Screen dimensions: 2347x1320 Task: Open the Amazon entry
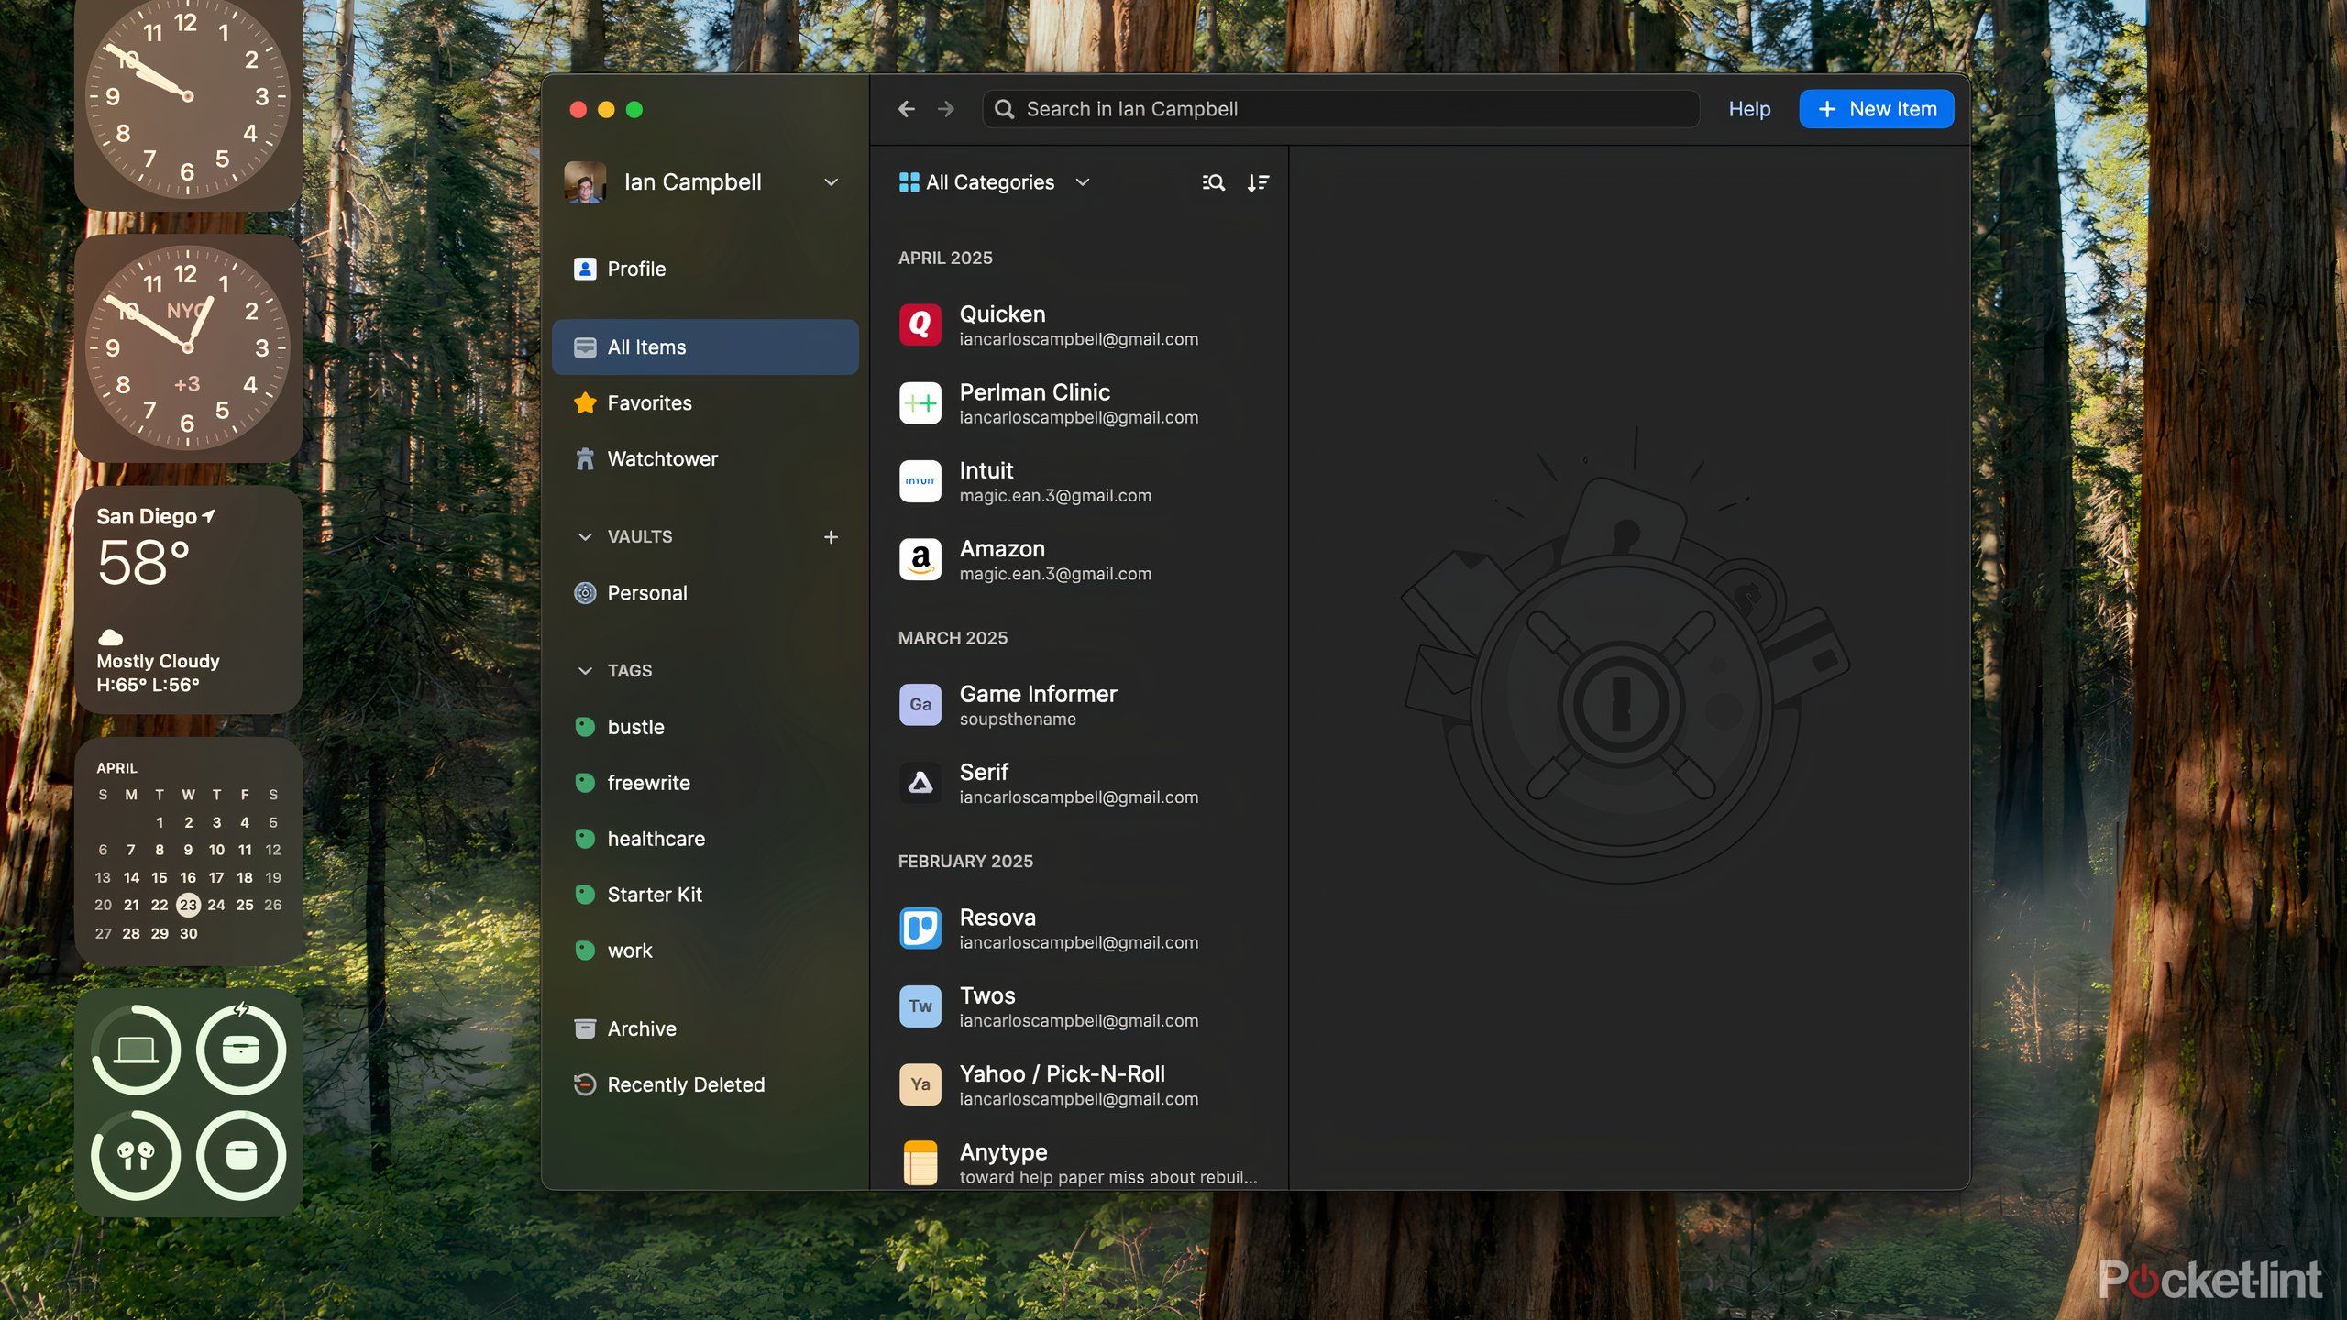[1079, 559]
